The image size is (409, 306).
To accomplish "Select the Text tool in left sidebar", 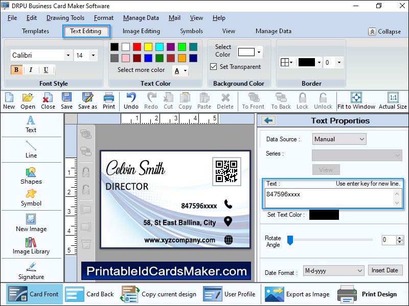I will pyautogui.click(x=31, y=124).
